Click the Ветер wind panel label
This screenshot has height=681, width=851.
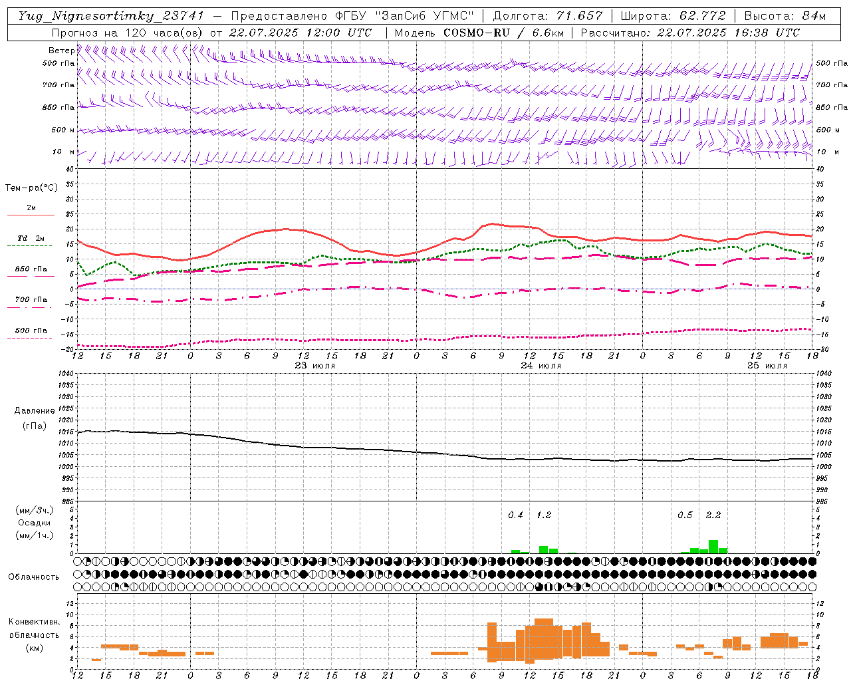(61, 51)
